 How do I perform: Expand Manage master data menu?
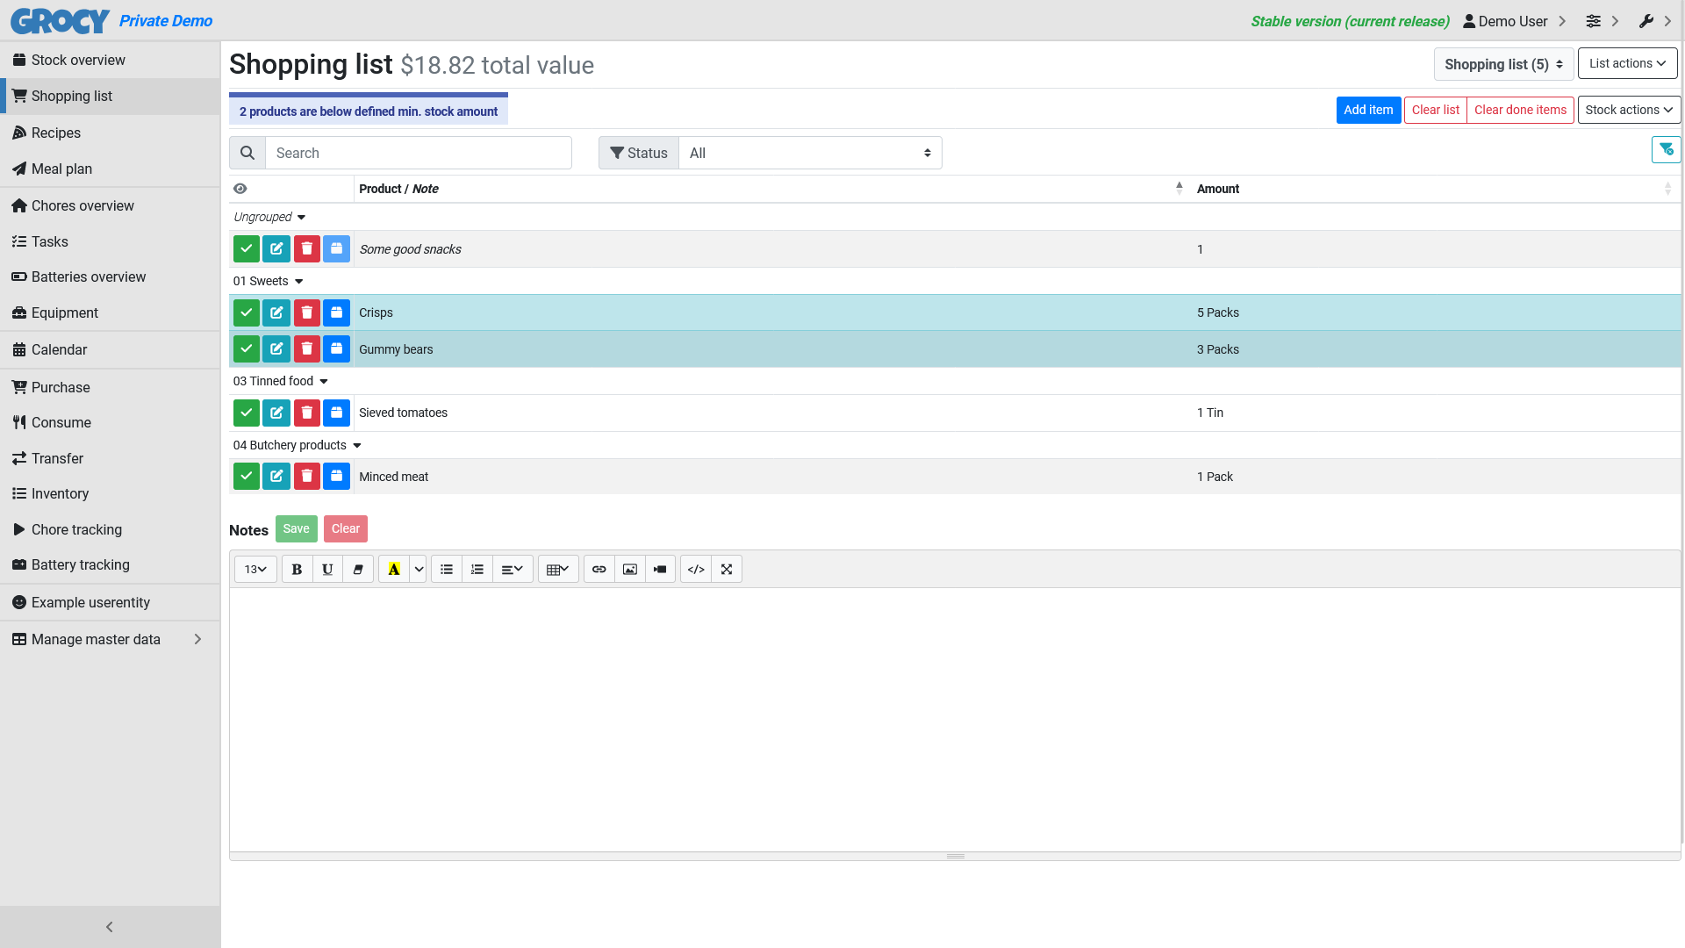[x=110, y=639]
